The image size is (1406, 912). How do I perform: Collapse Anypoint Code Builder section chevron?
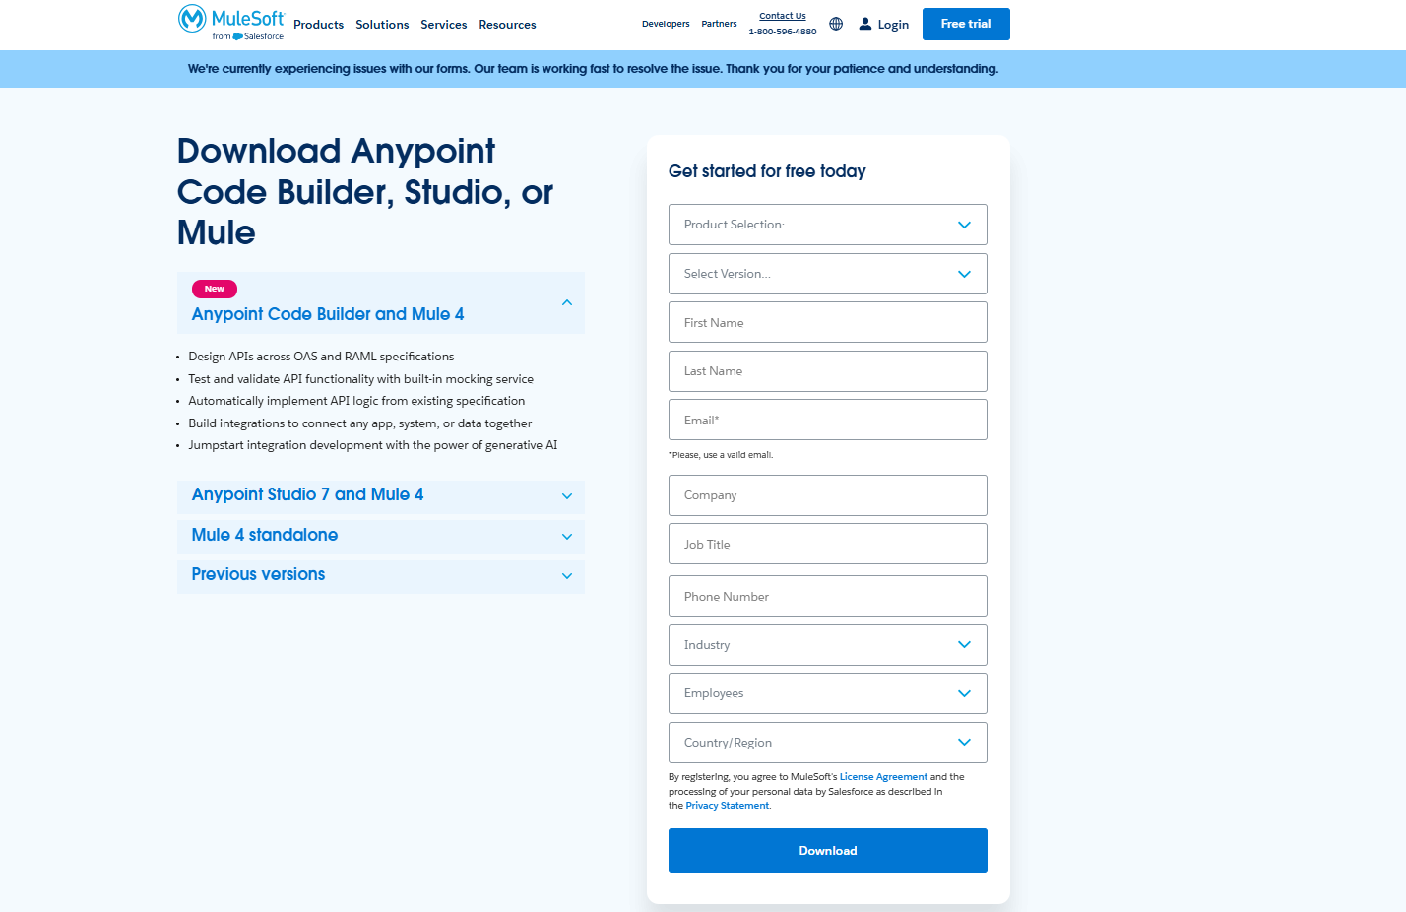pyautogui.click(x=567, y=303)
